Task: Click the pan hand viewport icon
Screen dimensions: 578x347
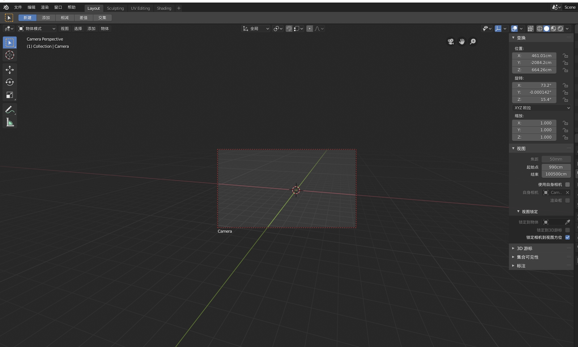Action: (x=462, y=42)
